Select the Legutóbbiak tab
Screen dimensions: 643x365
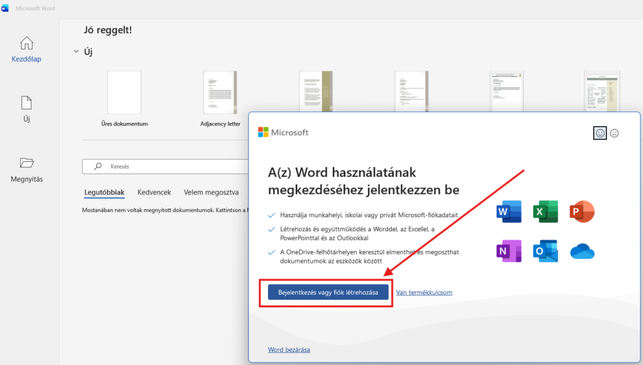104,192
